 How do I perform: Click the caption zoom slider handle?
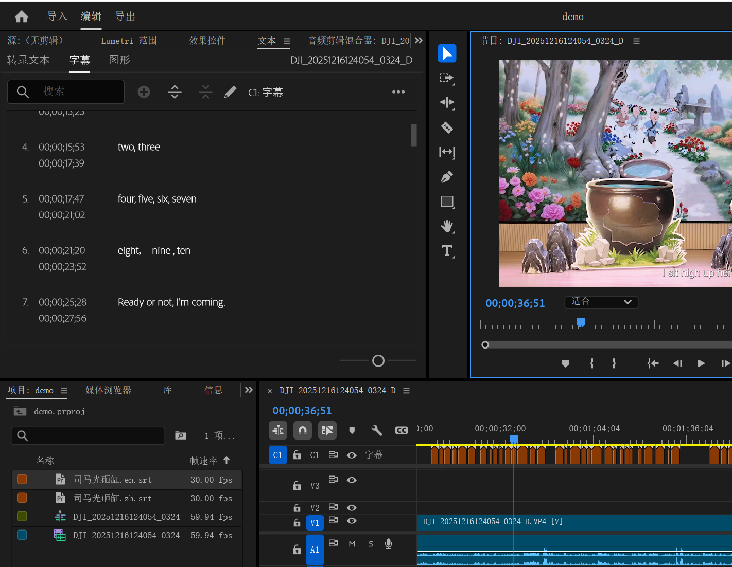pyautogui.click(x=378, y=361)
